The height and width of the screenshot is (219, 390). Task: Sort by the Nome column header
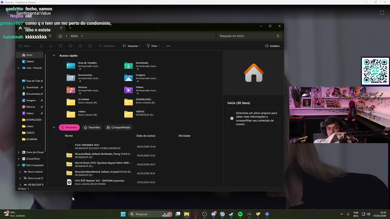[69, 136]
